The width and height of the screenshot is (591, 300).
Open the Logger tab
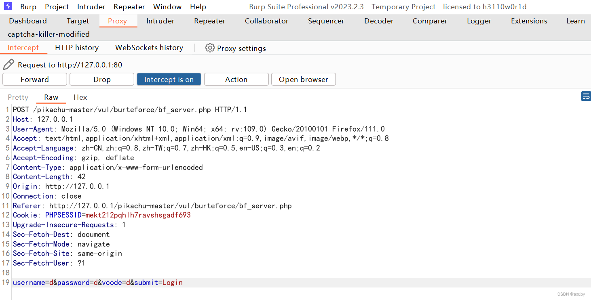pos(479,21)
